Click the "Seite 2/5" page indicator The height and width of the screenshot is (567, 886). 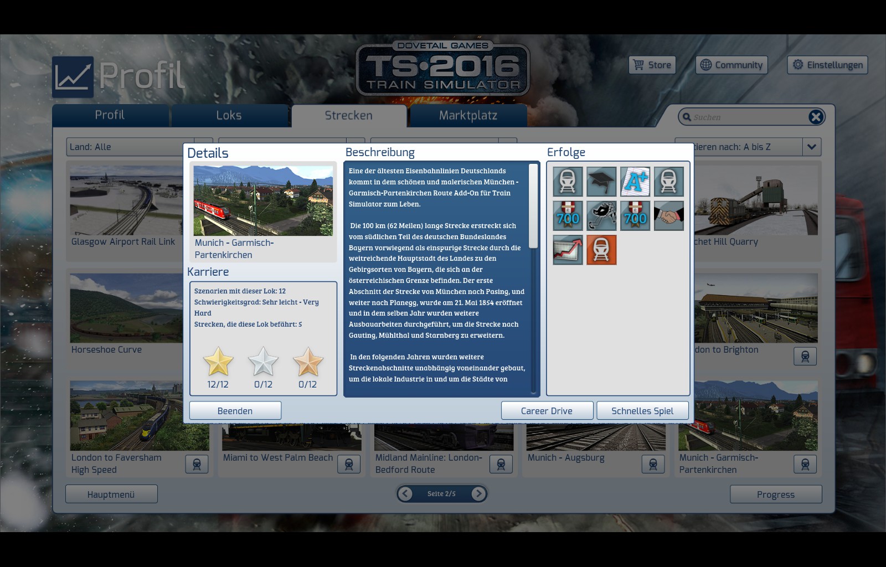441,494
